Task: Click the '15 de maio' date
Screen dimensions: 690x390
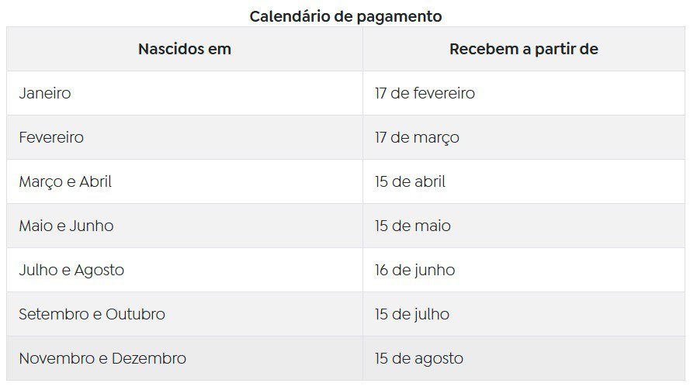Action: [x=413, y=226]
